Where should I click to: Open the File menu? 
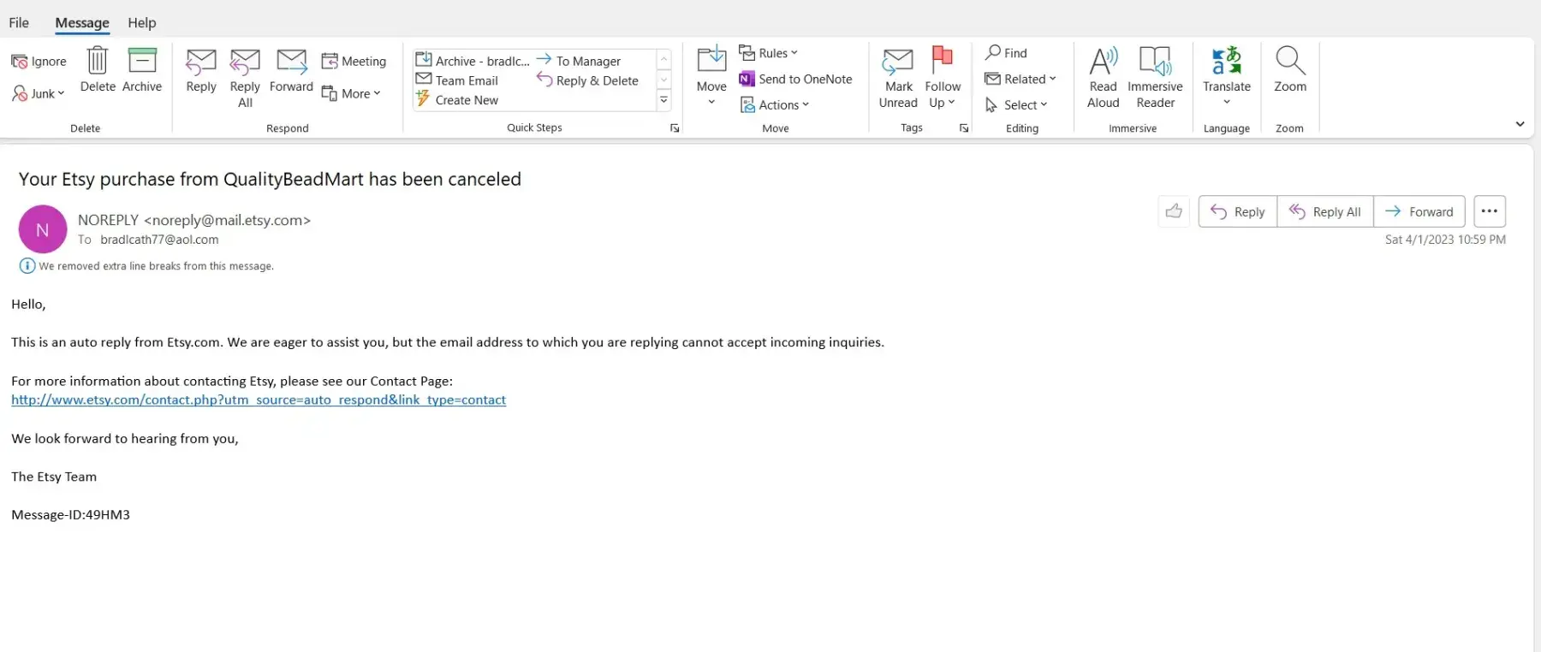tap(19, 23)
